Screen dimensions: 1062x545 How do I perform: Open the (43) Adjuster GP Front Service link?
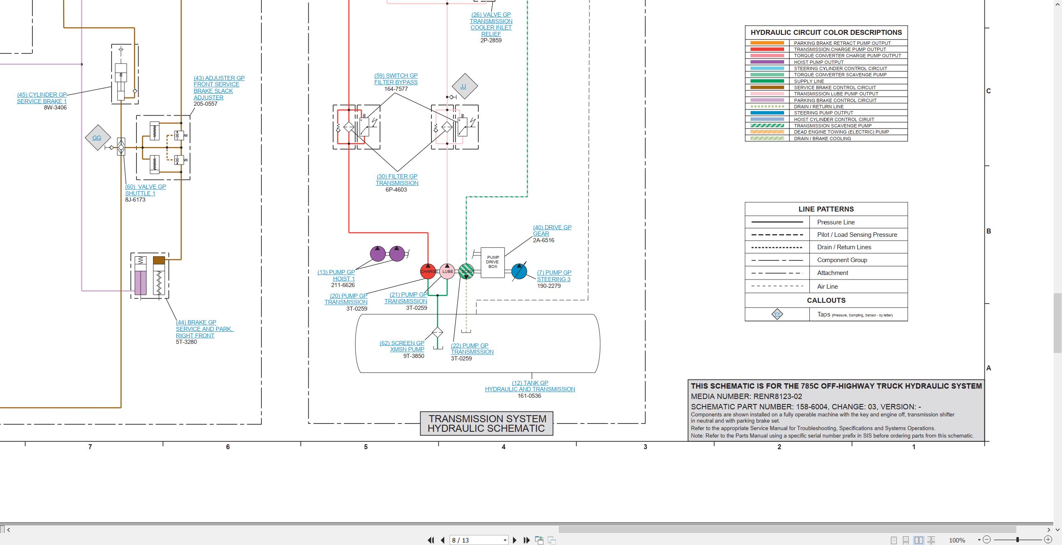(x=219, y=88)
